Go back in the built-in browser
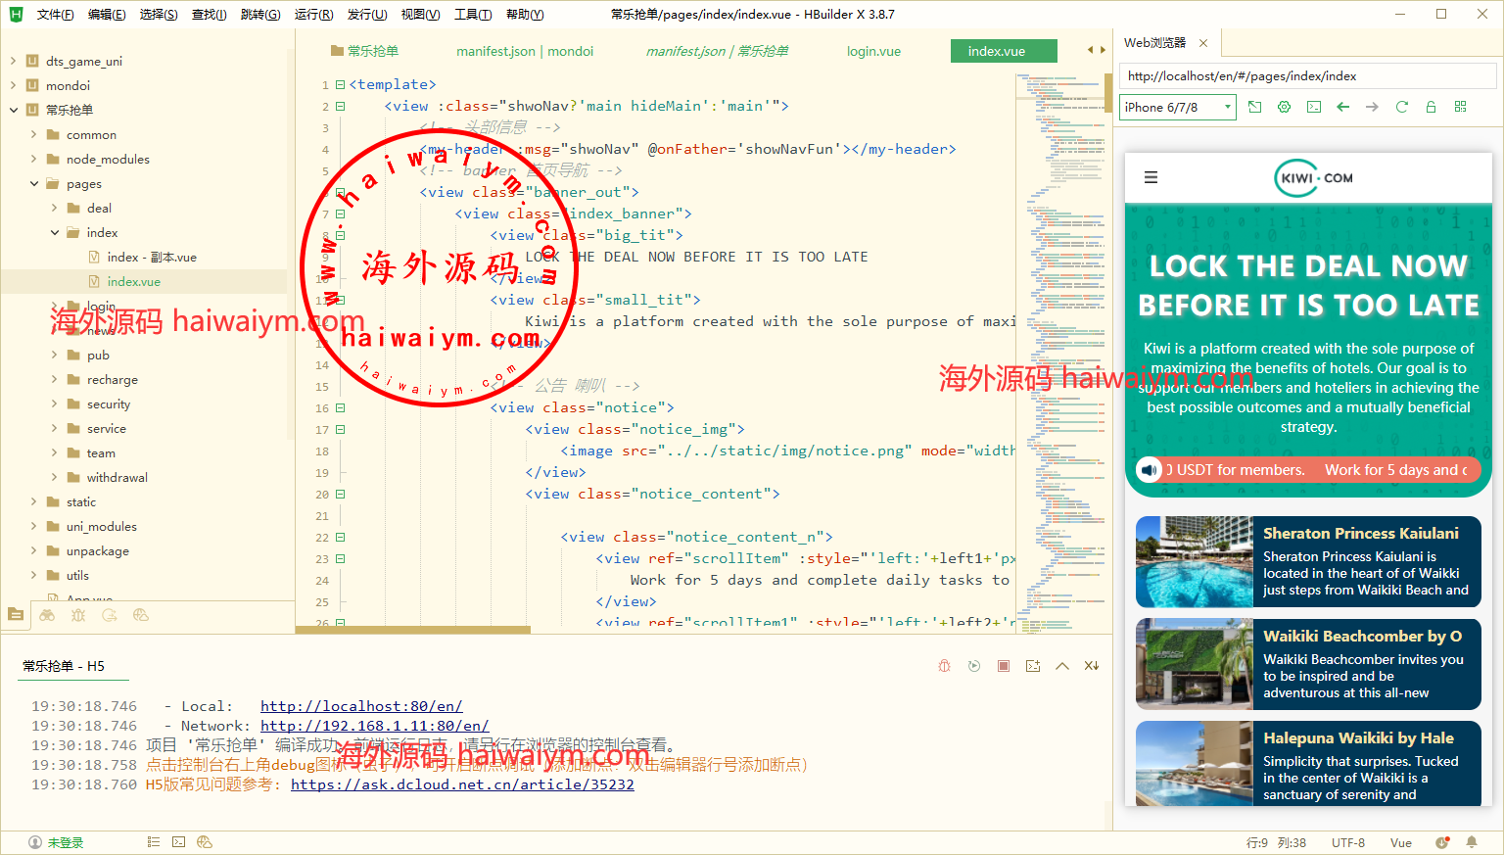This screenshot has height=855, width=1504. 1342,107
